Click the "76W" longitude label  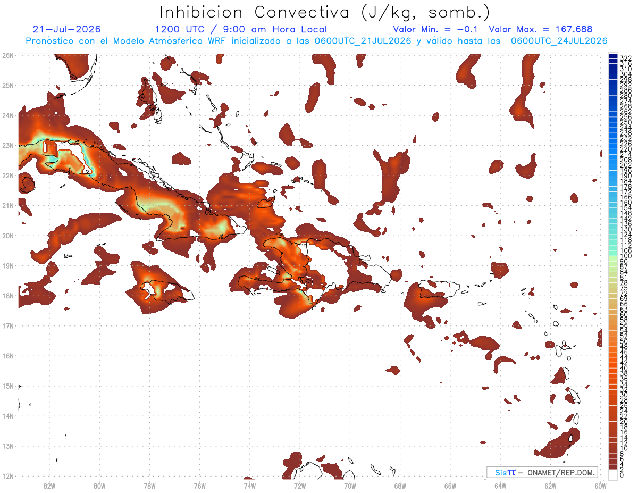coord(199,486)
